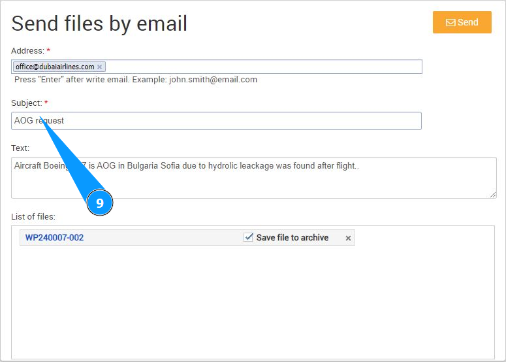Click the numbered 9 callout marker
Image resolution: width=506 pixels, height=362 pixels.
[x=100, y=203]
